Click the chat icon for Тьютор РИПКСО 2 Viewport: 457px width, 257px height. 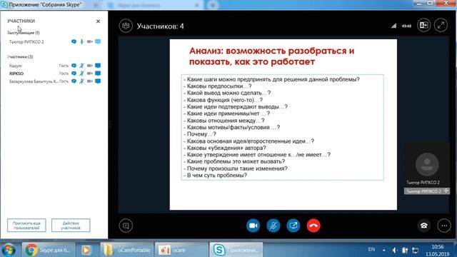[74, 41]
